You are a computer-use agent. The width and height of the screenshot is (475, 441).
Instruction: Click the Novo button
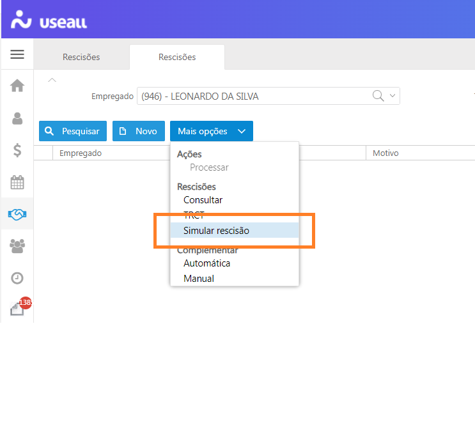[x=139, y=131]
